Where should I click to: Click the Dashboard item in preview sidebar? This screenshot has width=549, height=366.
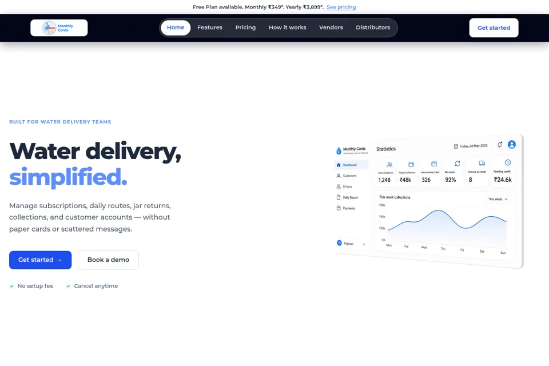[351, 165]
